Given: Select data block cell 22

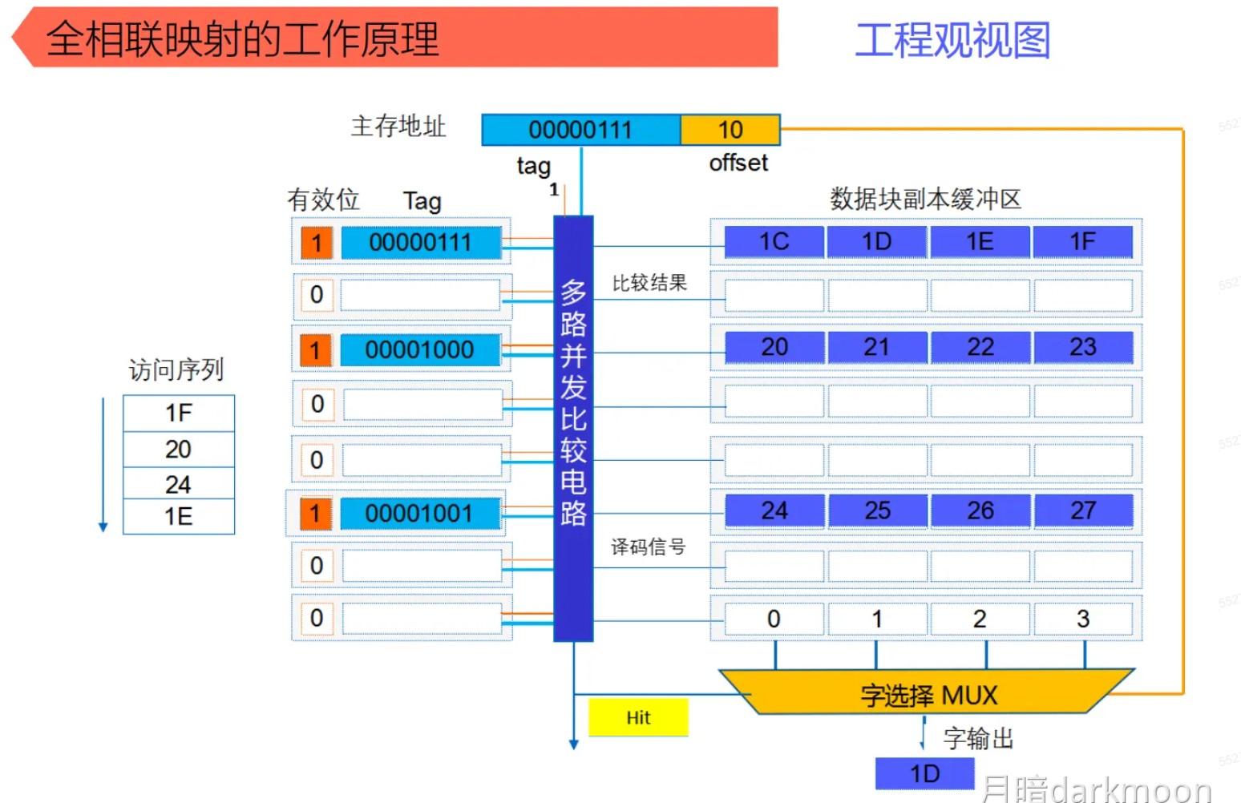Looking at the screenshot, I should click(980, 347).
